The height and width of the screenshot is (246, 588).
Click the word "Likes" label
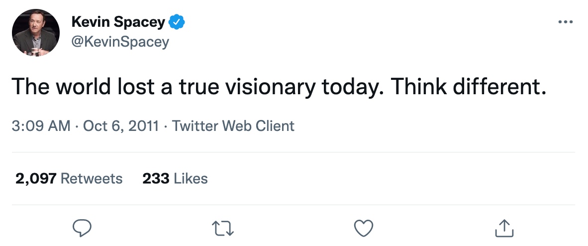pyautogui.click(x=191, y=179)
